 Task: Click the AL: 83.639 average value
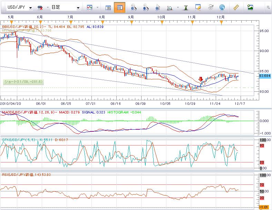(x=95, y=27)
